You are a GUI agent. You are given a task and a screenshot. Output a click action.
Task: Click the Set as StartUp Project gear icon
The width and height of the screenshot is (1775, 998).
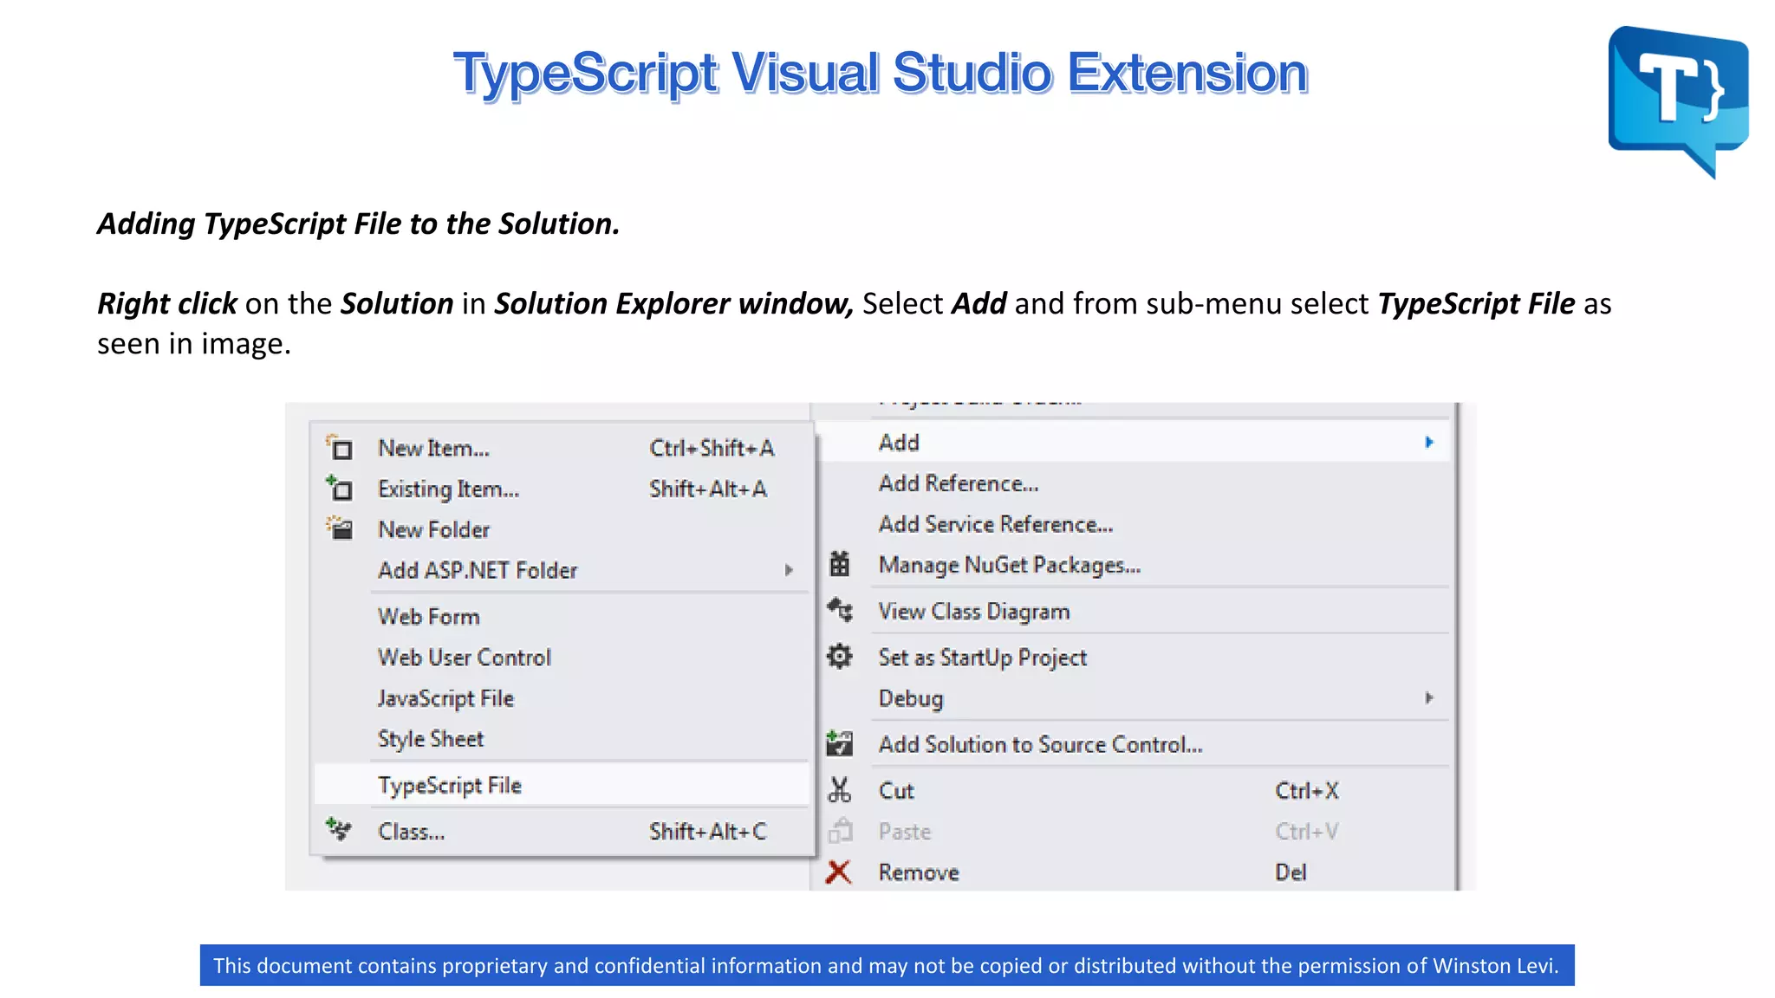coord(839,657)
